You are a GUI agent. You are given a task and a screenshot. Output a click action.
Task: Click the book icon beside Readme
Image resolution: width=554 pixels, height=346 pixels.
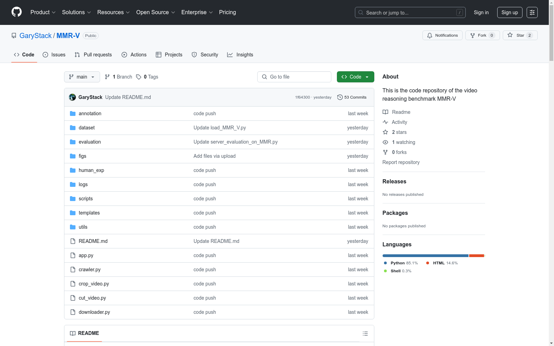coord(385,112)
